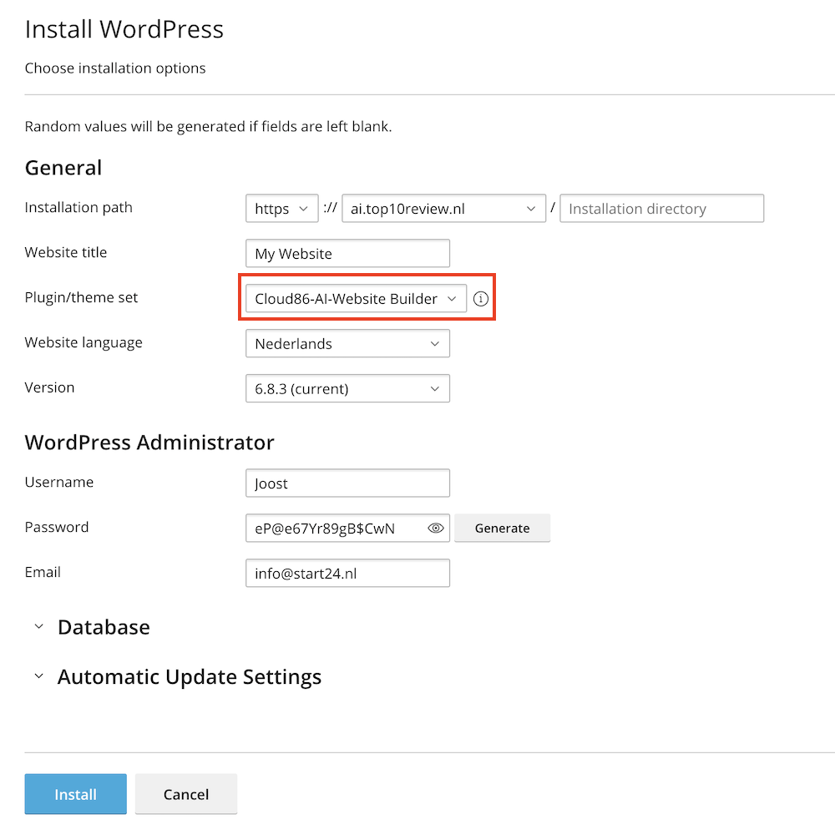Click the Database section heading

[104, 627]
